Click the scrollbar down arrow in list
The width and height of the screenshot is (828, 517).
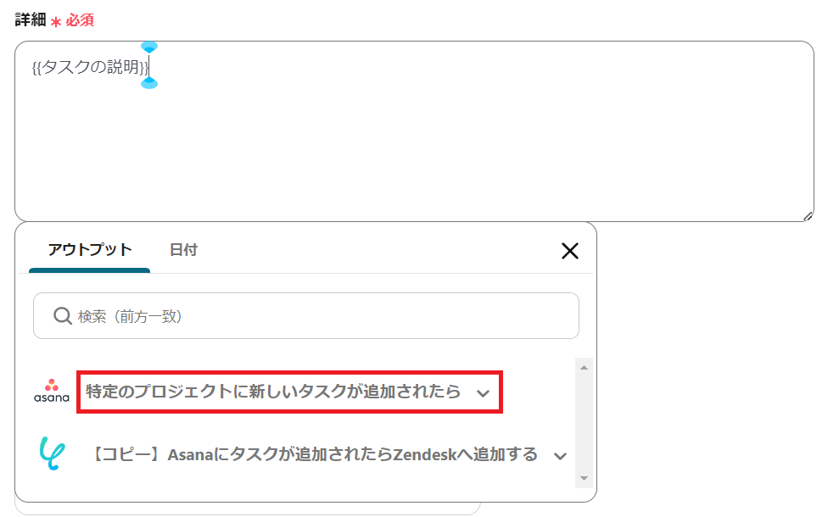[x=584, y=479]
